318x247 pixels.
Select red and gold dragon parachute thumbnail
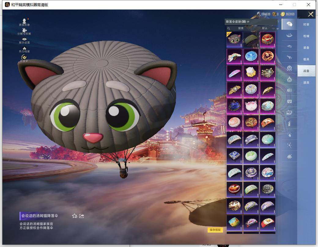[268, 39]
